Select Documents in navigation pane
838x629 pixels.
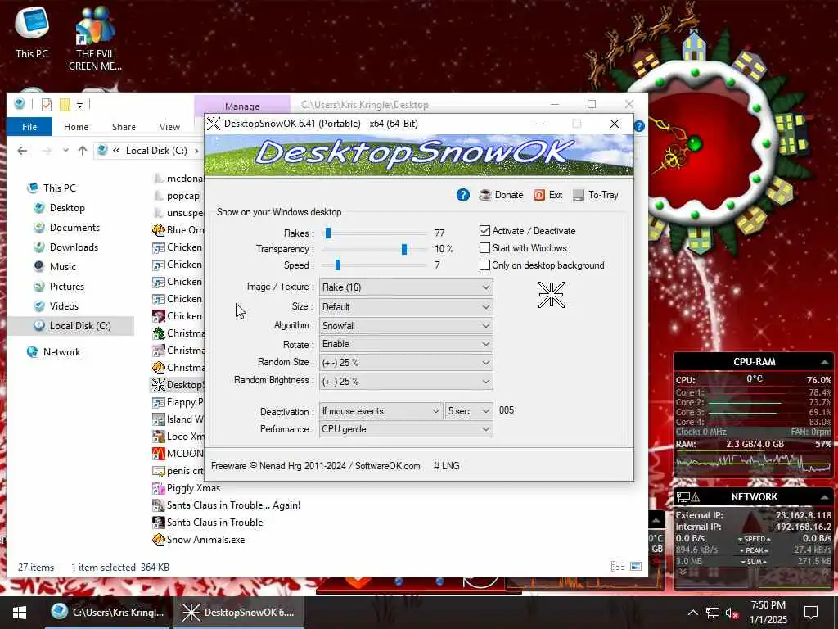[x=74, y=228]
